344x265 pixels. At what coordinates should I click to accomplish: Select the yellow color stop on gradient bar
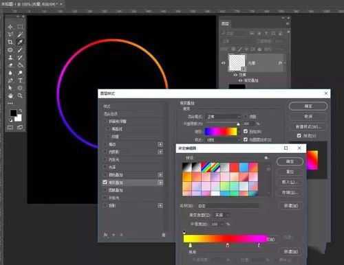pos(191,245)
